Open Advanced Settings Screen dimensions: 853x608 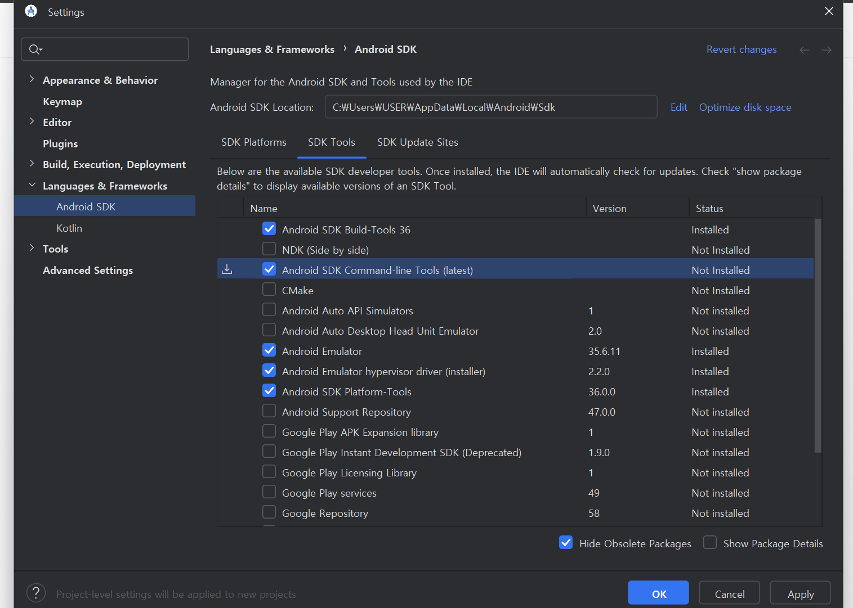(x=88, y=271)
